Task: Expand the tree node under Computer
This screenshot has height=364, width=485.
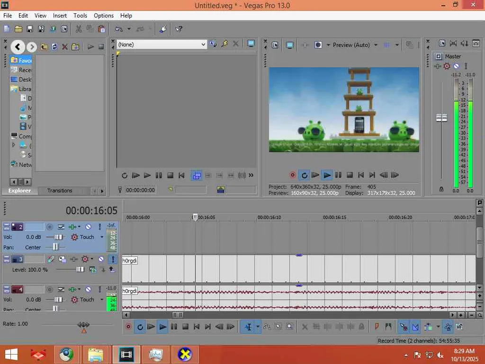Action: point(13,145)
